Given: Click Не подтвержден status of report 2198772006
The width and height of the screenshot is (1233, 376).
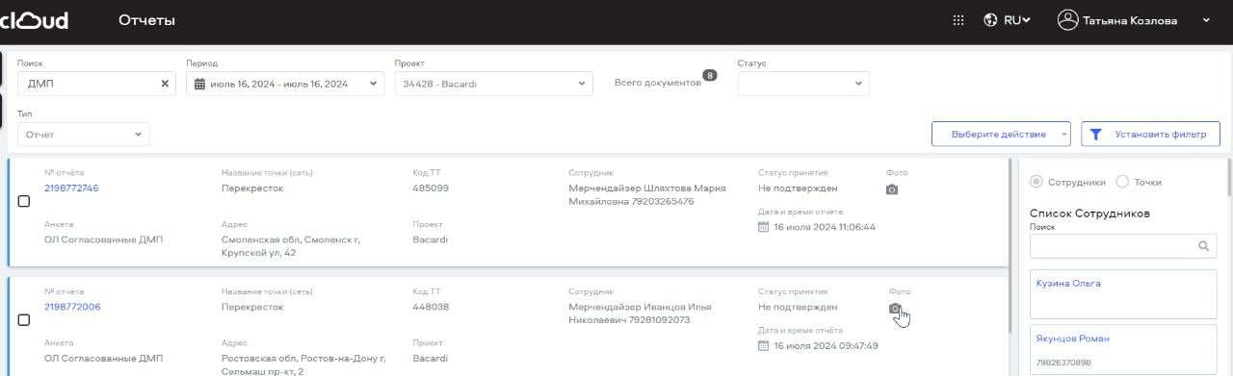Looking at the screenshot, I should click(798, 307).
